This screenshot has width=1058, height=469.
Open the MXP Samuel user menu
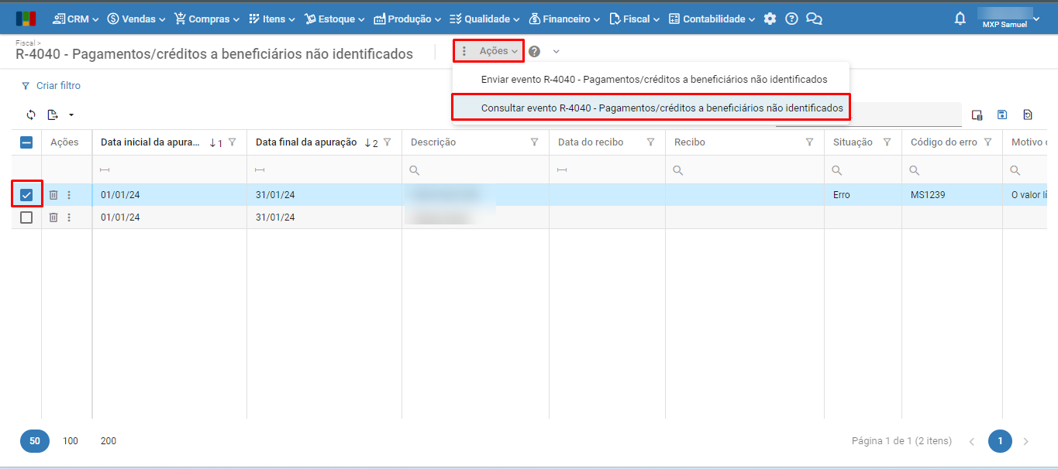[1008, 19]
